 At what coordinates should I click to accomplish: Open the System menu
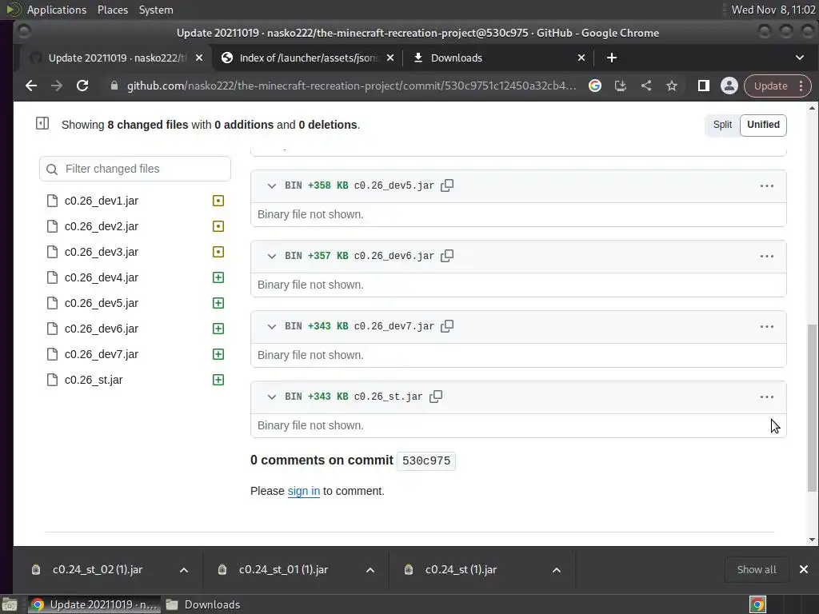pos(156,10)
